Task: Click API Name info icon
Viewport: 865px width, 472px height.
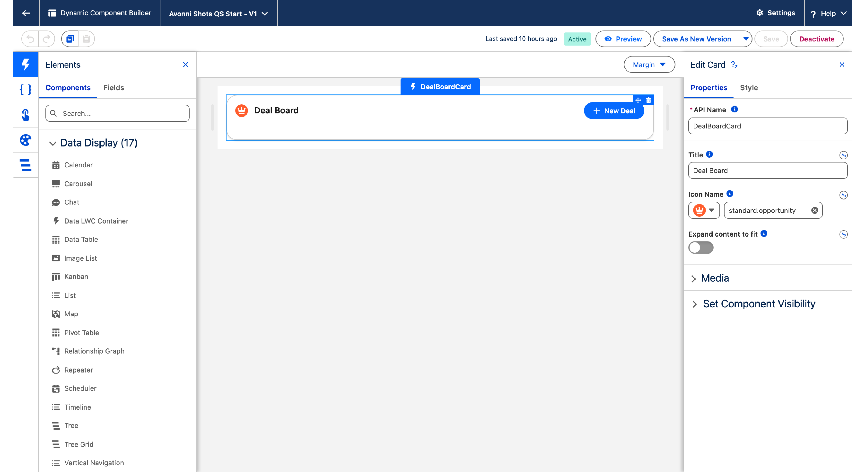Action: [734, 109]
